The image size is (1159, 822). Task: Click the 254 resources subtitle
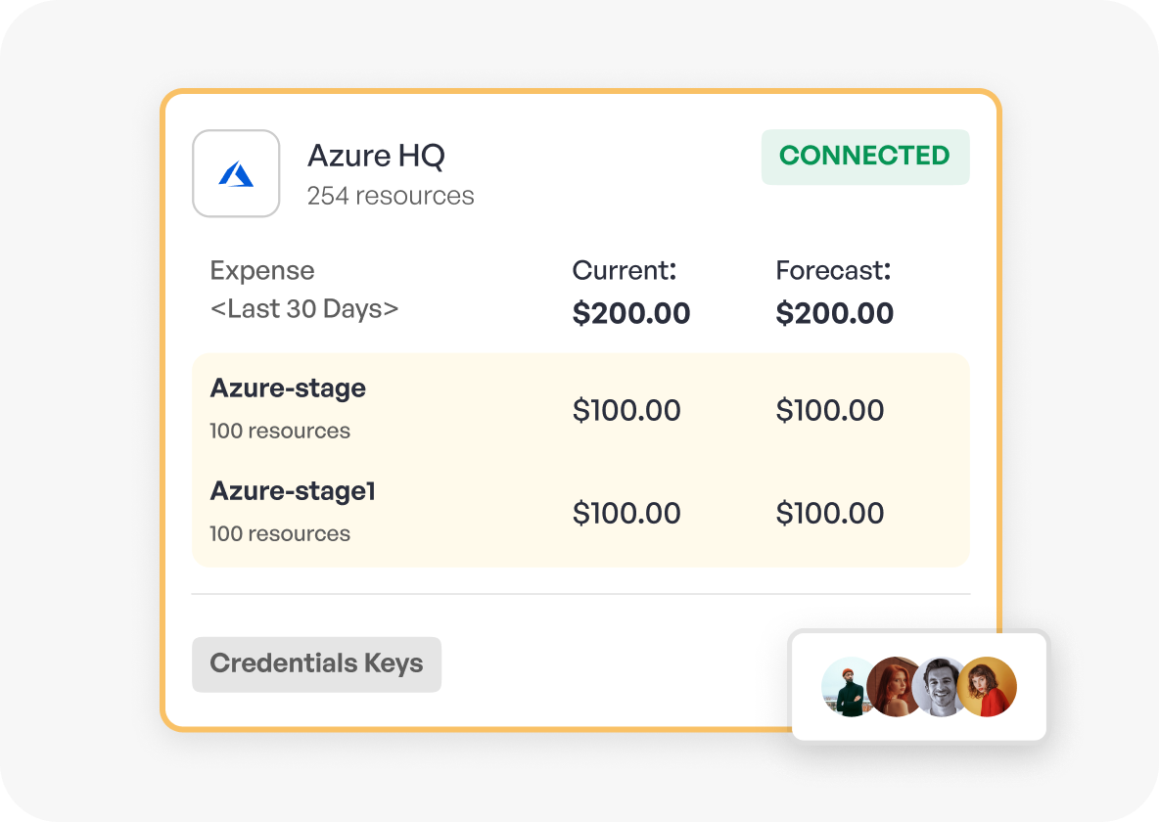coord(391,196)
